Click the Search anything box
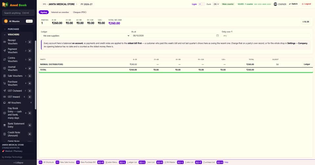Screen dimensions: 315x165 pyautogui.click(x=18, y=13)
